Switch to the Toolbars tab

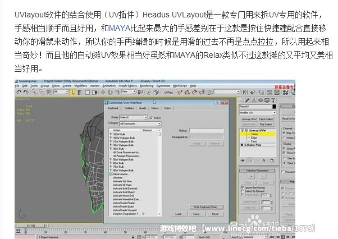click(x=129, y=108)
